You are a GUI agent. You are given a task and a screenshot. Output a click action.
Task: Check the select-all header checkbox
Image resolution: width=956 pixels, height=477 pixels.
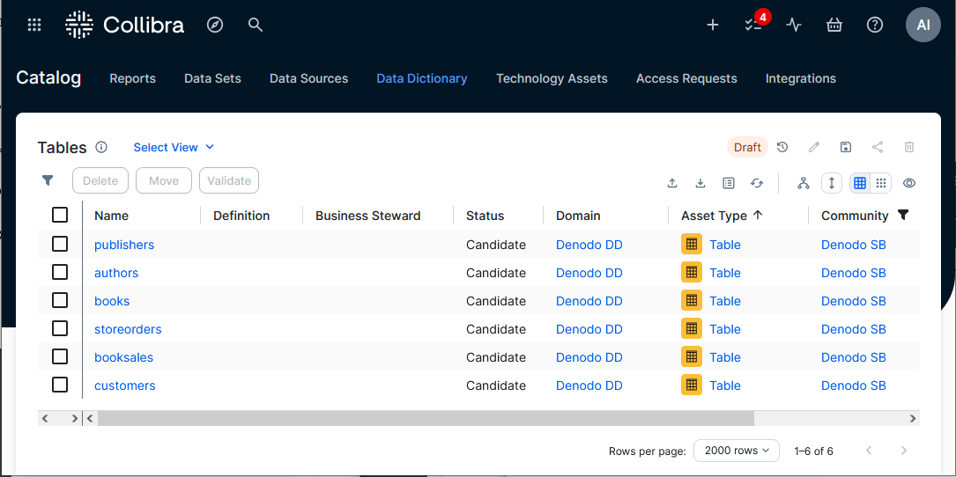[x=60, y=215]
